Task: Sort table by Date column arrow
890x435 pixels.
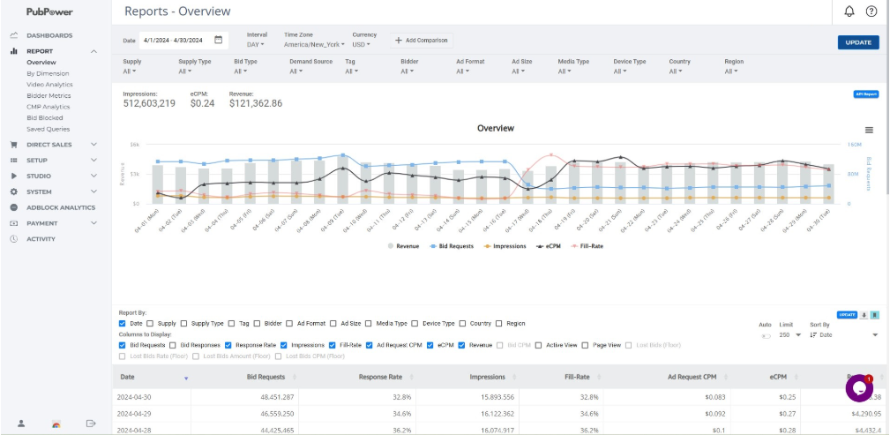Action: click(185, 379)
